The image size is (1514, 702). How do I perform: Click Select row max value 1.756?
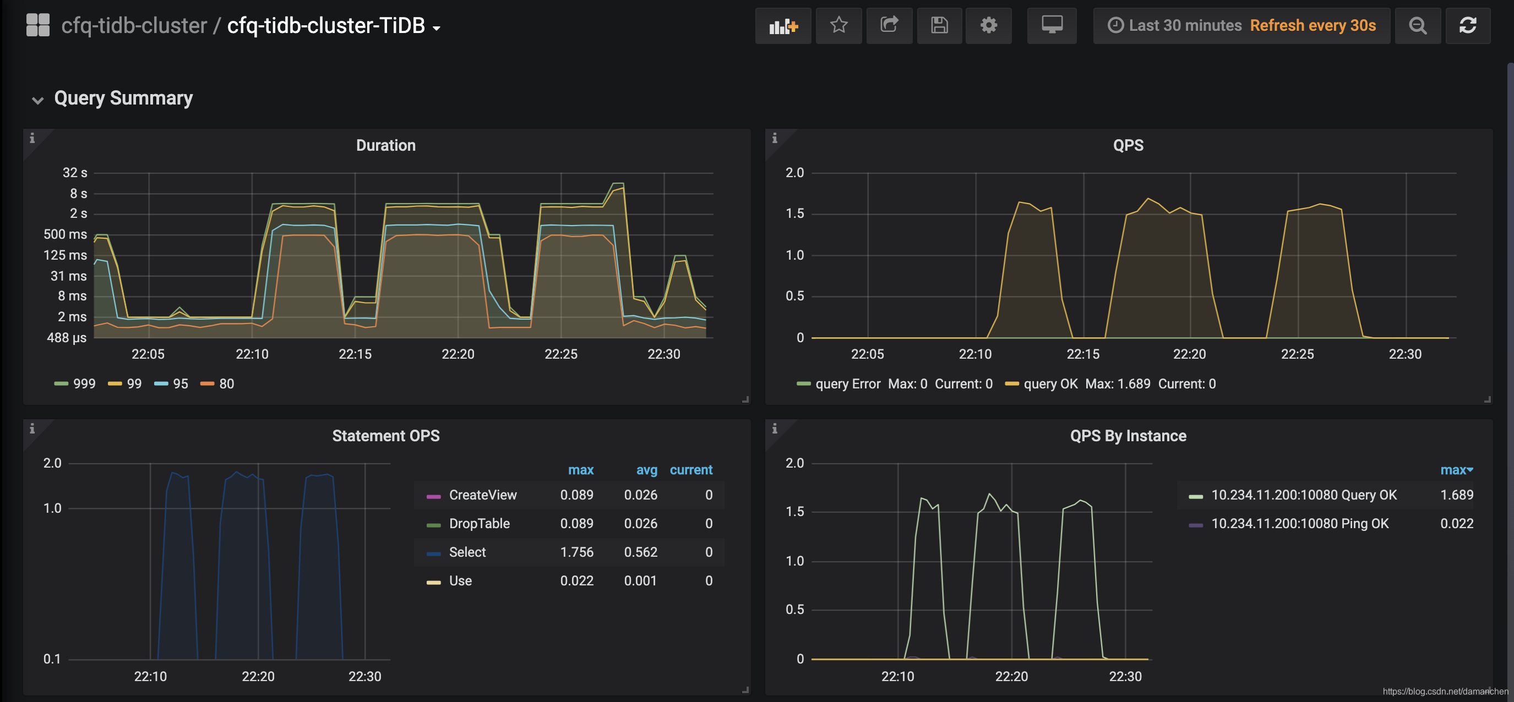tap(576, 552)
